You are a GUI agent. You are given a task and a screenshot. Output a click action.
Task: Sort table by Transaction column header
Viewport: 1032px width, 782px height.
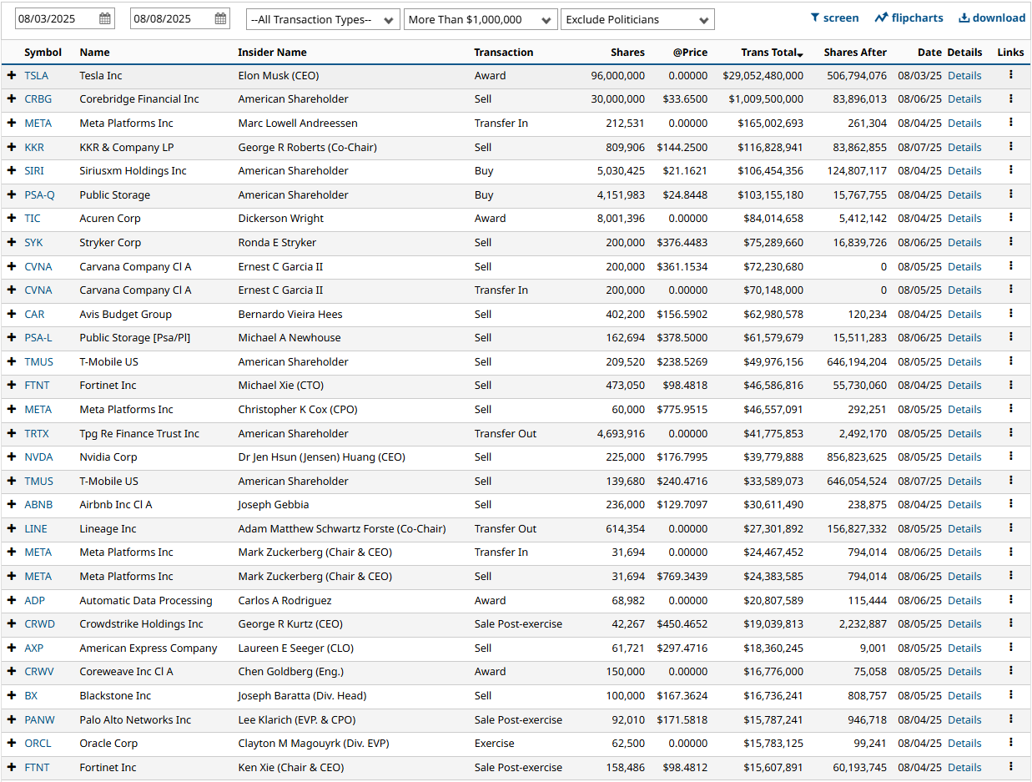(x=504, y=52)
